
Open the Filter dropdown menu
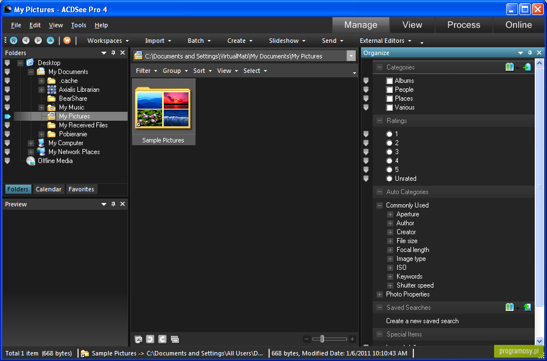pyautogui.click(x=146, y=71)
